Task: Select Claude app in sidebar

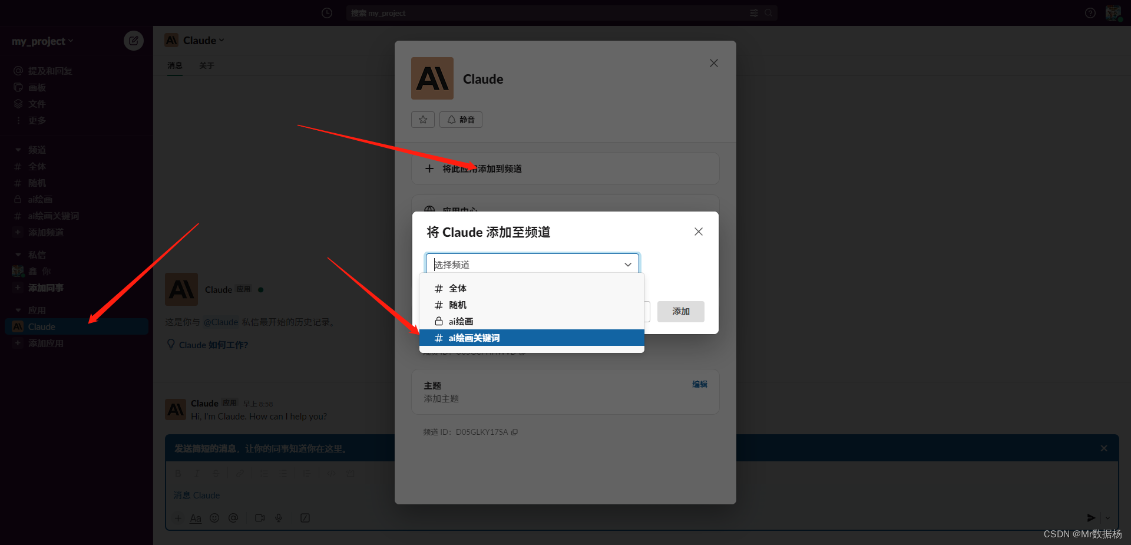Action: (x=75, y=326)
